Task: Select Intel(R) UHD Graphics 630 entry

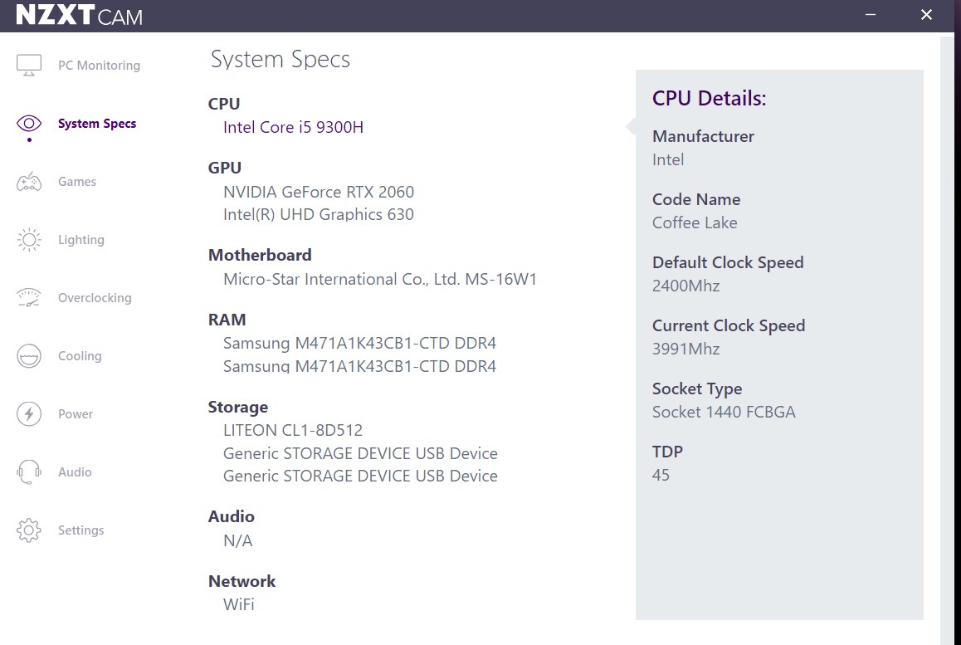Action: [318, 215]
